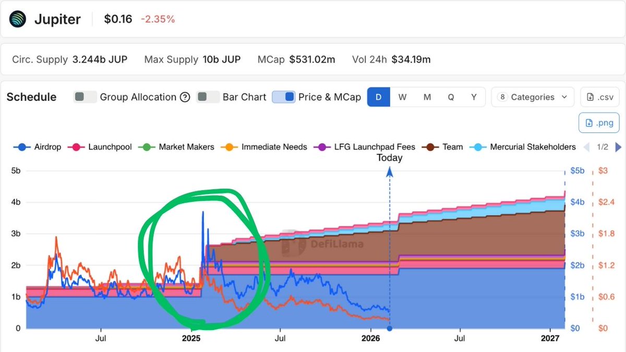Select the Q quarterly view tab

[x=450, y=97]
